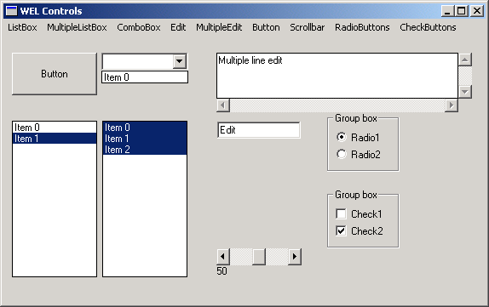Click Item 2 in the multiple list box
This screenshot has height=307, width=489.
pos(145,150)
